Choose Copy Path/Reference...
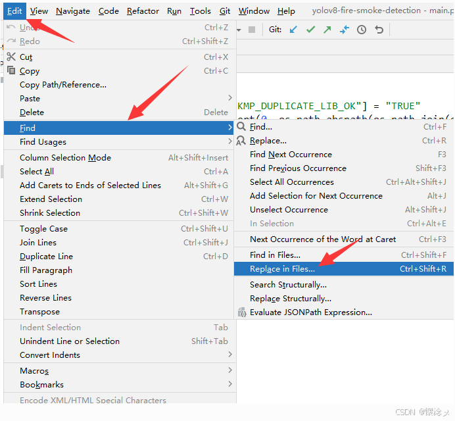 pyautogui.click(x=119, y=84)
